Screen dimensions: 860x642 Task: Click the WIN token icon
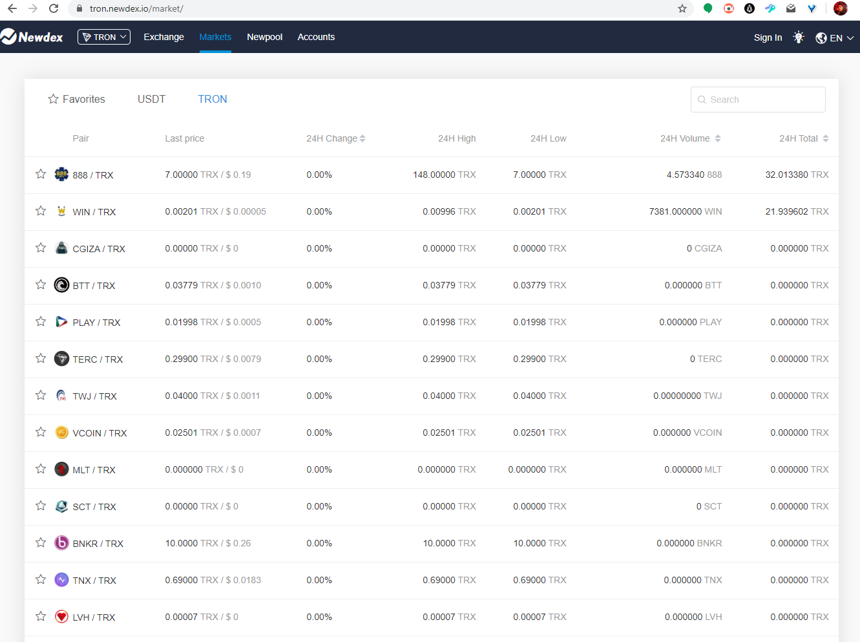61,211
